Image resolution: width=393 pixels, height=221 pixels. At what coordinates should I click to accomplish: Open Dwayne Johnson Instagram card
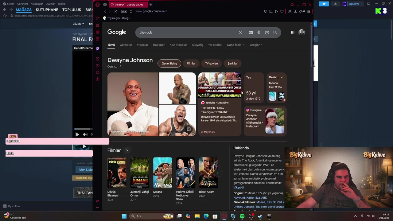[265, 121]
